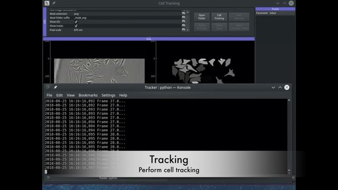Click the Cell Tracking window app icon
Viewport: 338px width, 190px height.
(47, 3)
